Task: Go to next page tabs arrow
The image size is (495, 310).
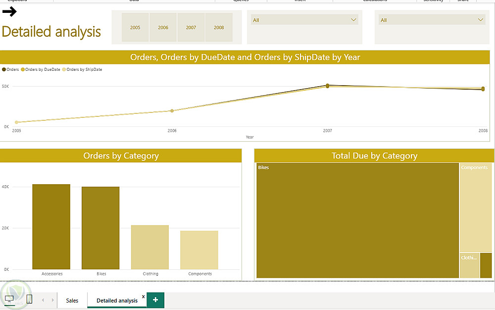Action: (53, 300)
